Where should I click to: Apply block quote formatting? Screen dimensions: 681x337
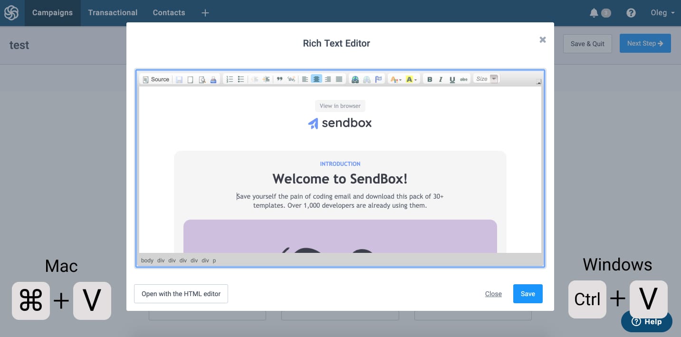pos(279,79)
